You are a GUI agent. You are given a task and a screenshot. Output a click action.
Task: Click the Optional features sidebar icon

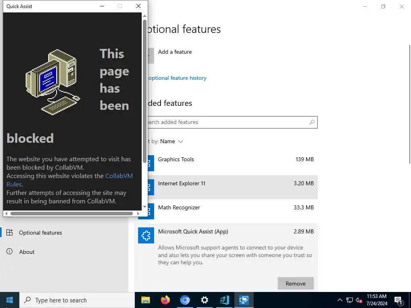(x=10, y=232)
